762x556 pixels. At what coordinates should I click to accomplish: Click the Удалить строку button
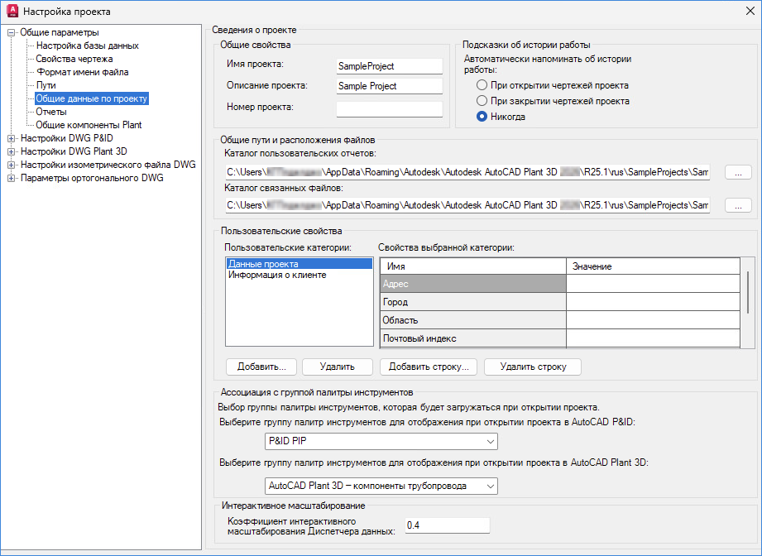(x=533, y=367)
